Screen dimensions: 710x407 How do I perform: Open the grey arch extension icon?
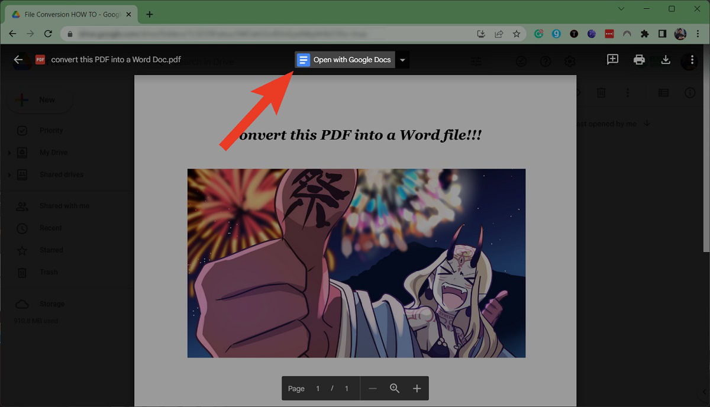[627, 34]
